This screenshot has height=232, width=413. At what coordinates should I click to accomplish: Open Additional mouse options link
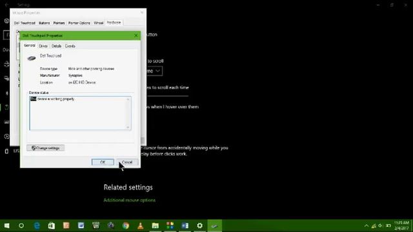click(129, 200)
